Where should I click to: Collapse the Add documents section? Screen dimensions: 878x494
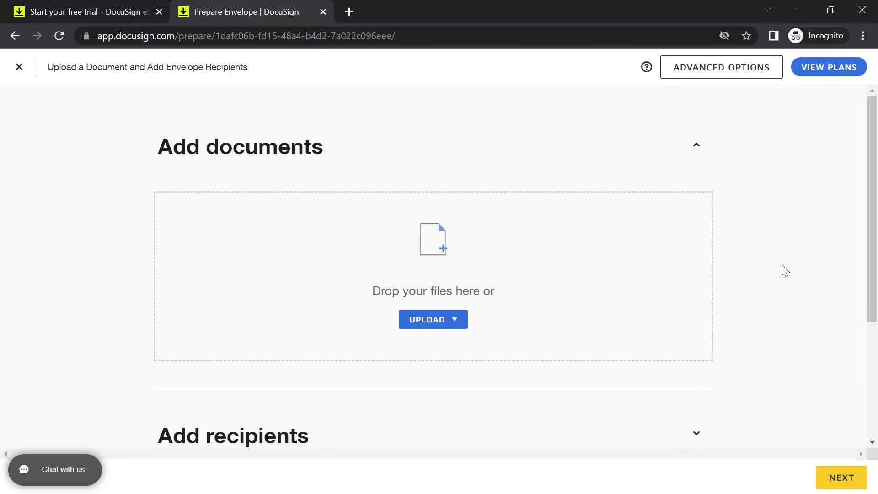(696, 145)
